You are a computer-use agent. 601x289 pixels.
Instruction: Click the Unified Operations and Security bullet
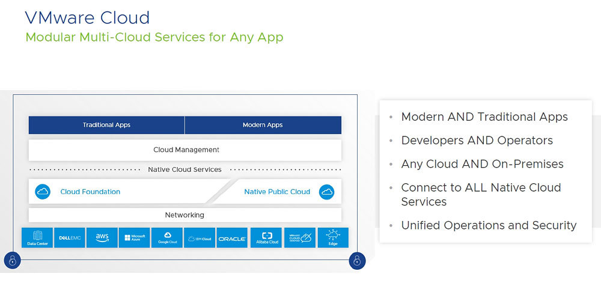coord(489,225)
